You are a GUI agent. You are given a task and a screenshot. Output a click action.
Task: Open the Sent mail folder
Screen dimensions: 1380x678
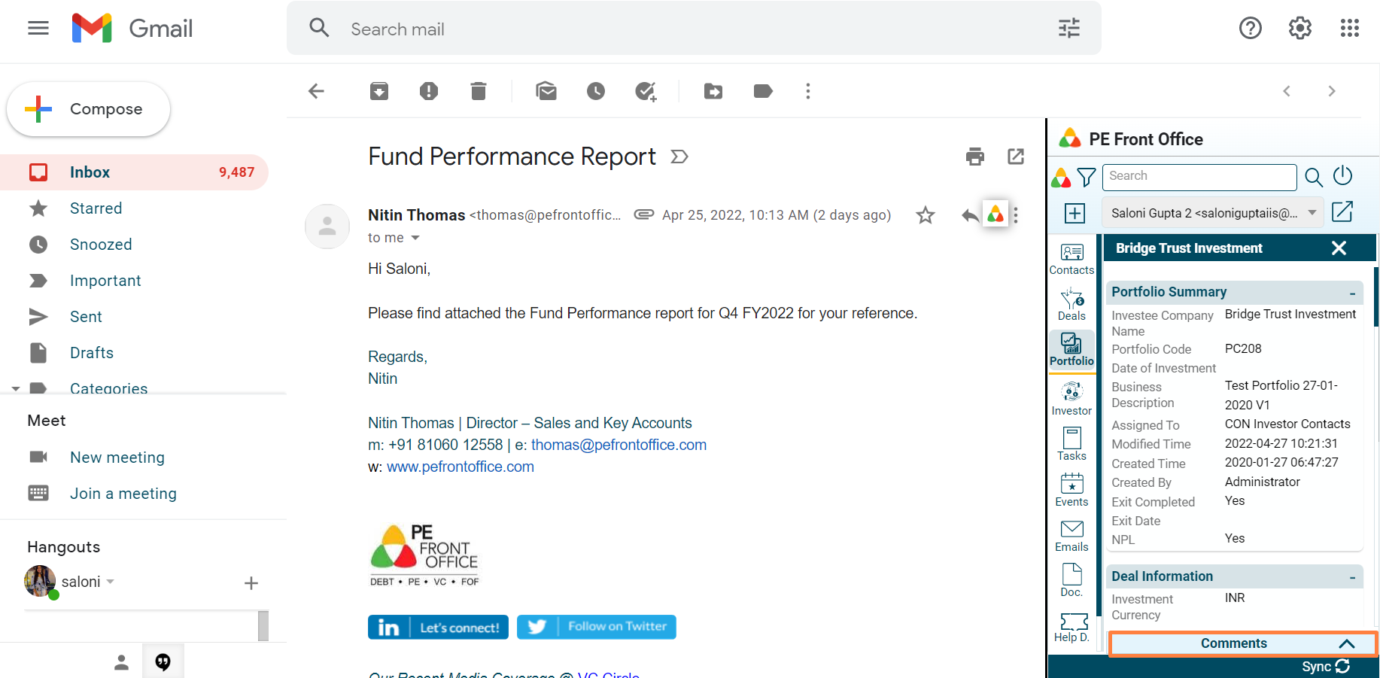[86, 317]
